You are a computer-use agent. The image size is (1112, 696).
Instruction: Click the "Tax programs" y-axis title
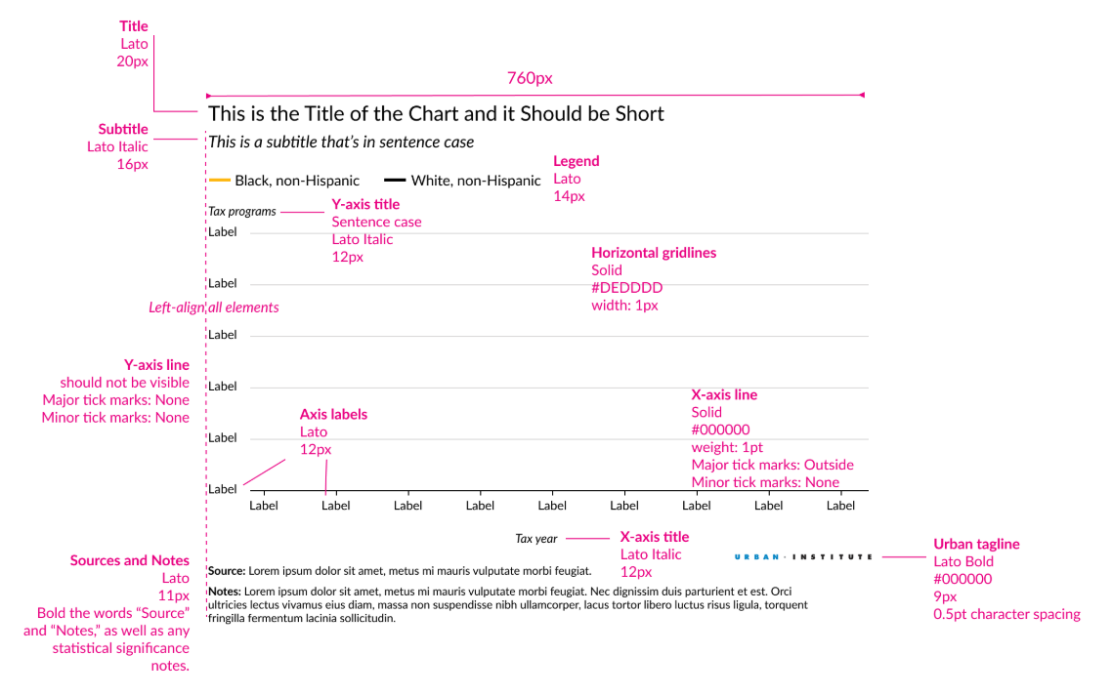pyautogui.click(x=242, y=211)
